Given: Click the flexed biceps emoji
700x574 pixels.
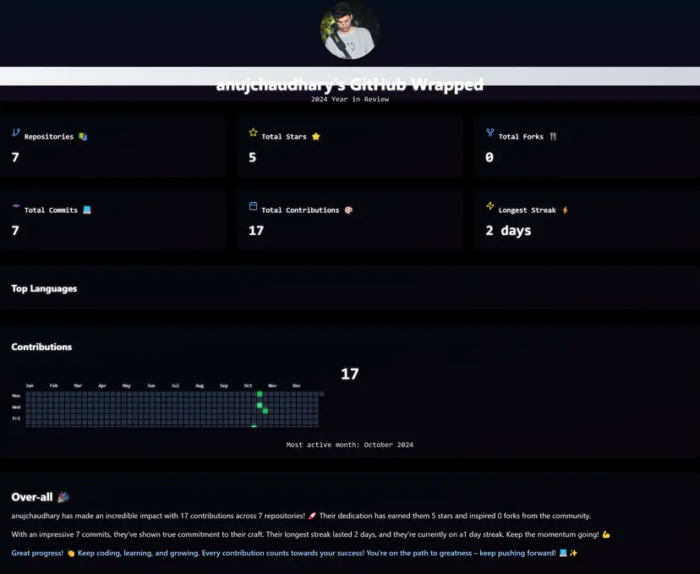Looking at the screenshot, I should point(606,535).
